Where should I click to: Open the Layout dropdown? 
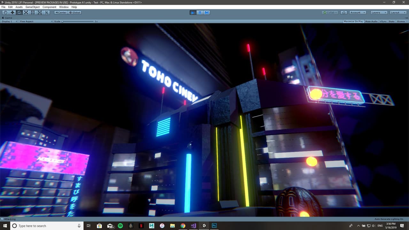coord(398,12)
